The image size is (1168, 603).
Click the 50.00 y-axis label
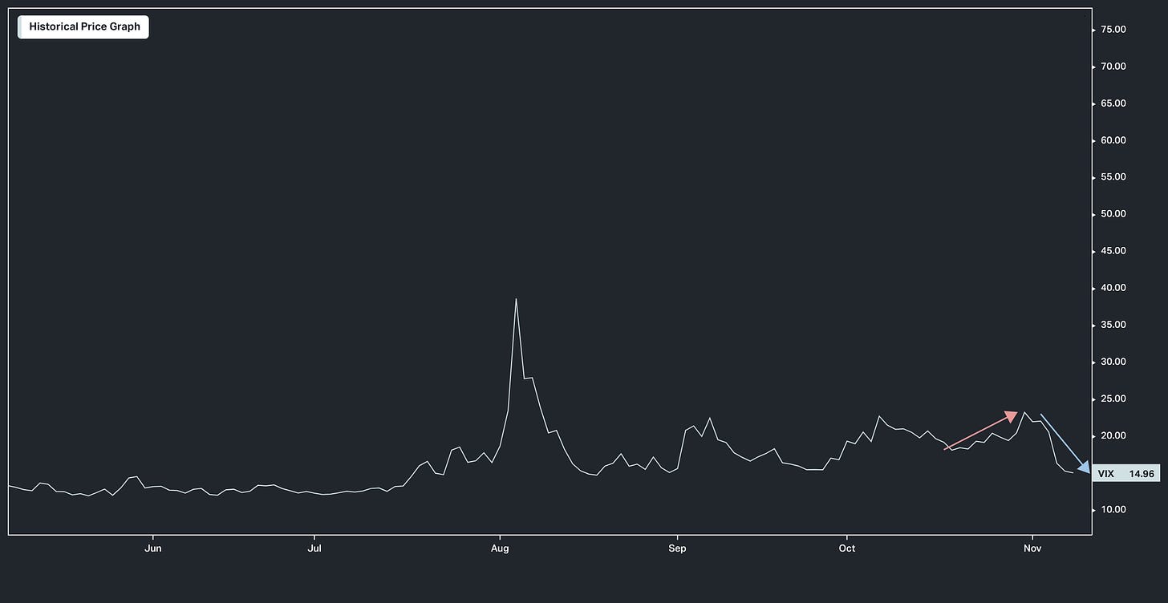click(x=1113, y=214)
